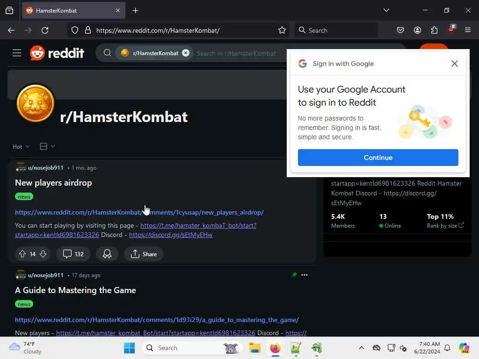
Task: Open a new browser tab
Action: pyautogui.click(x=136, y=11)
